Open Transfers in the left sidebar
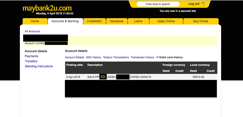Viewport: 243px width, 117px height. pos(31,61)
